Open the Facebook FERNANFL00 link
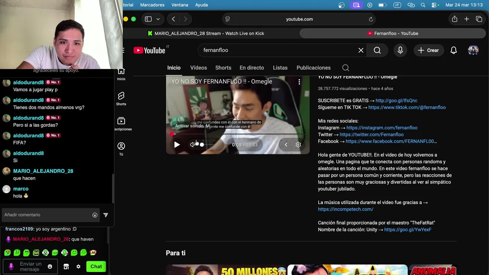The image size is (489, 275). coord(391,141)
